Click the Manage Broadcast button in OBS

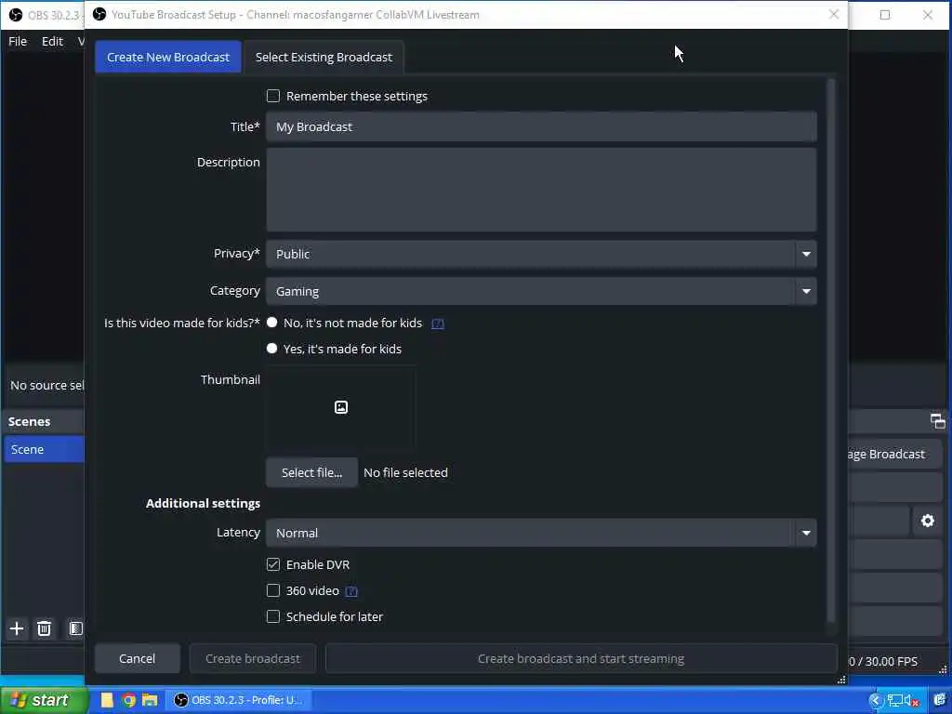point(895,454)
